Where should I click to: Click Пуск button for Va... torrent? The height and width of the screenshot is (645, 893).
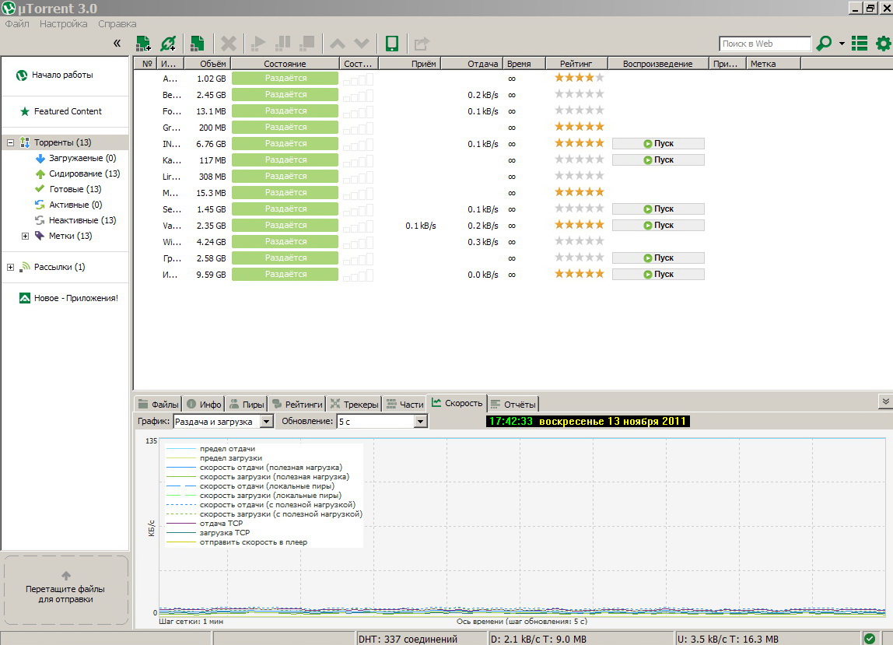click(658, 225)
